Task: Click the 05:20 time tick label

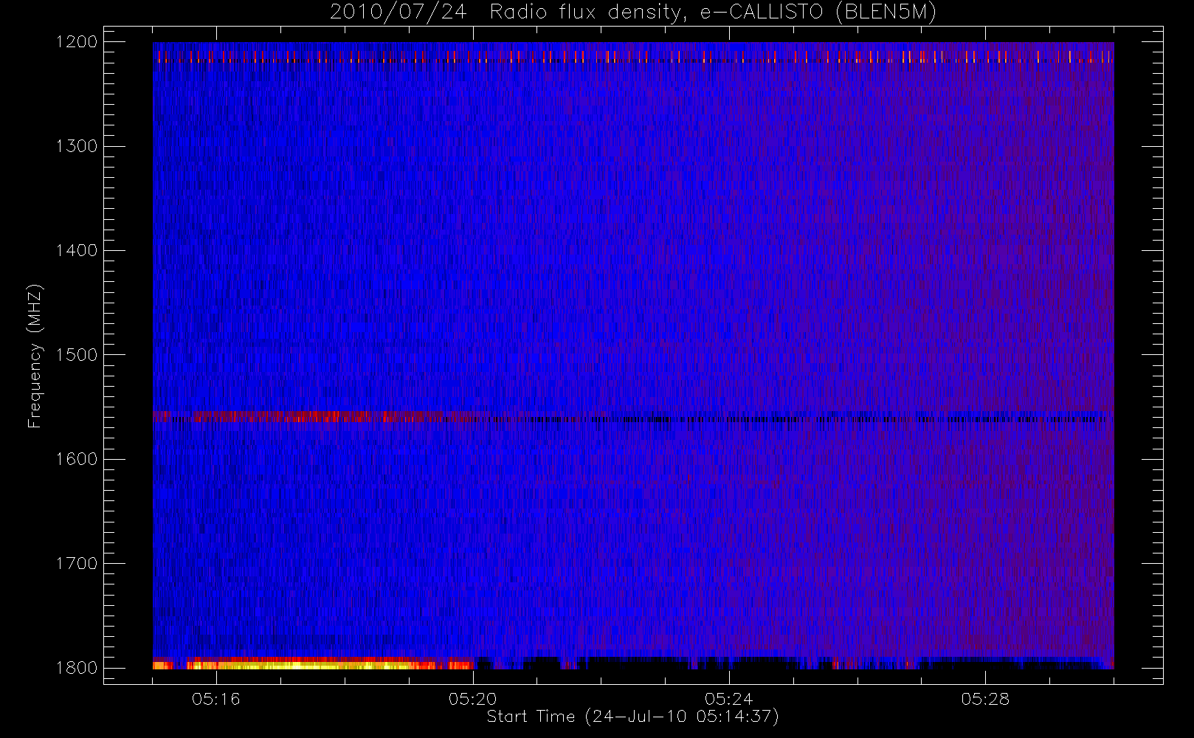Action: coord(472,699)
